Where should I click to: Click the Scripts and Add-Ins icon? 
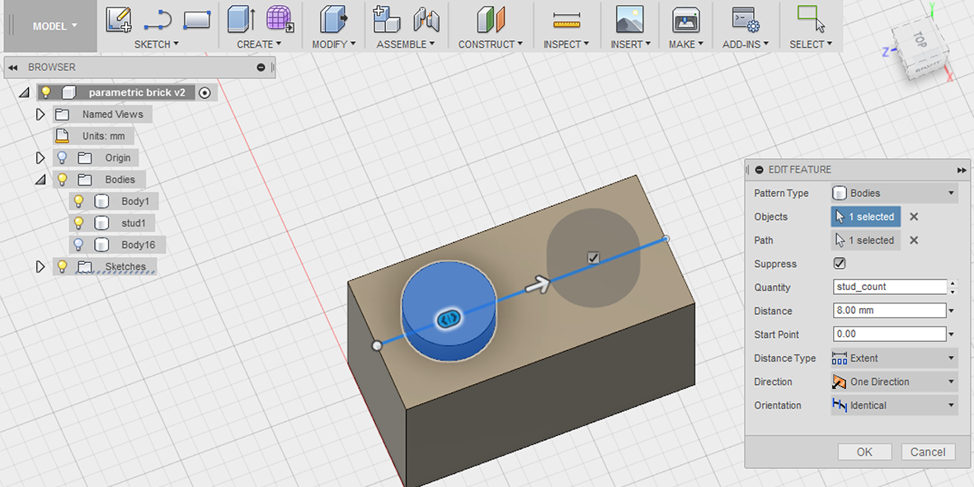coord(746,20)
